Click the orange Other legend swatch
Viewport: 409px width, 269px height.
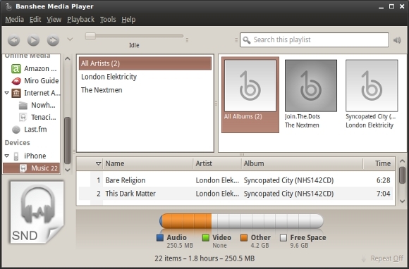(244, 238)
